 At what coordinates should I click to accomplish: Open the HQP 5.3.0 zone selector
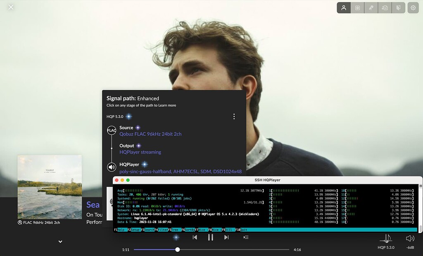tap(386, 241)
